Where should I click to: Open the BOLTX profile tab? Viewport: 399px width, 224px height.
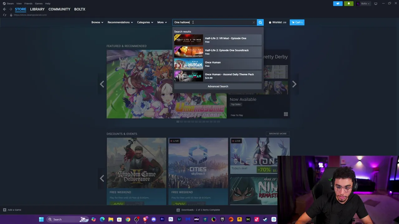point(80,9)
